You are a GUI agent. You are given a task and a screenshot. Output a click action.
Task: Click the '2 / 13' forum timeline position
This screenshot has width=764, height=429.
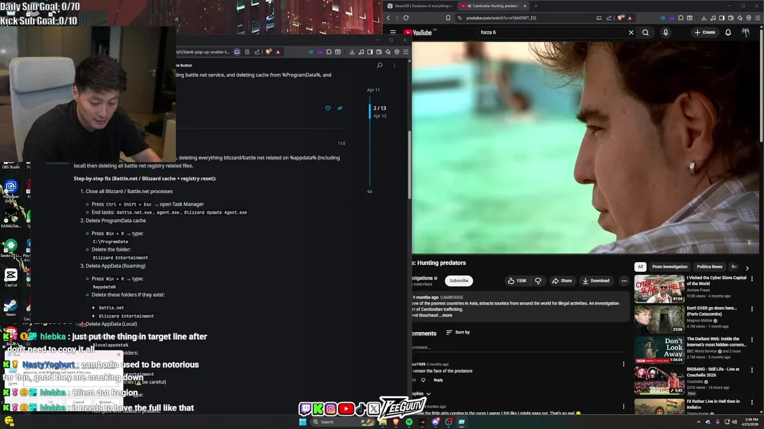[380, 108]
